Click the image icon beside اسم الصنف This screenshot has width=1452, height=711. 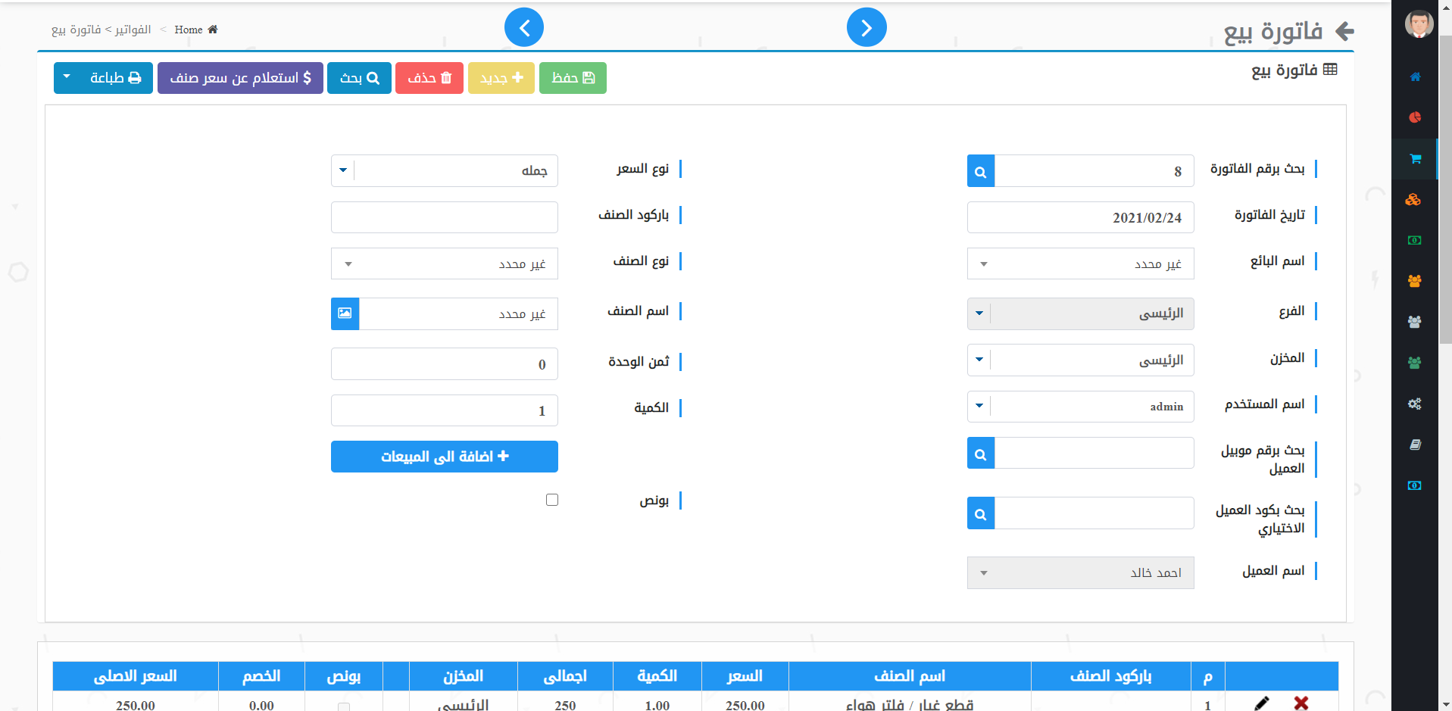pos(345,313)
